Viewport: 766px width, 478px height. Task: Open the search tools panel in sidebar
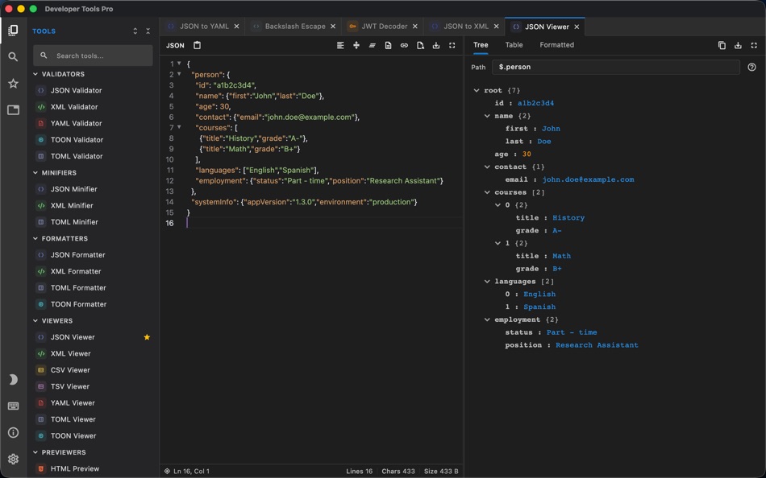pos(13,57)
